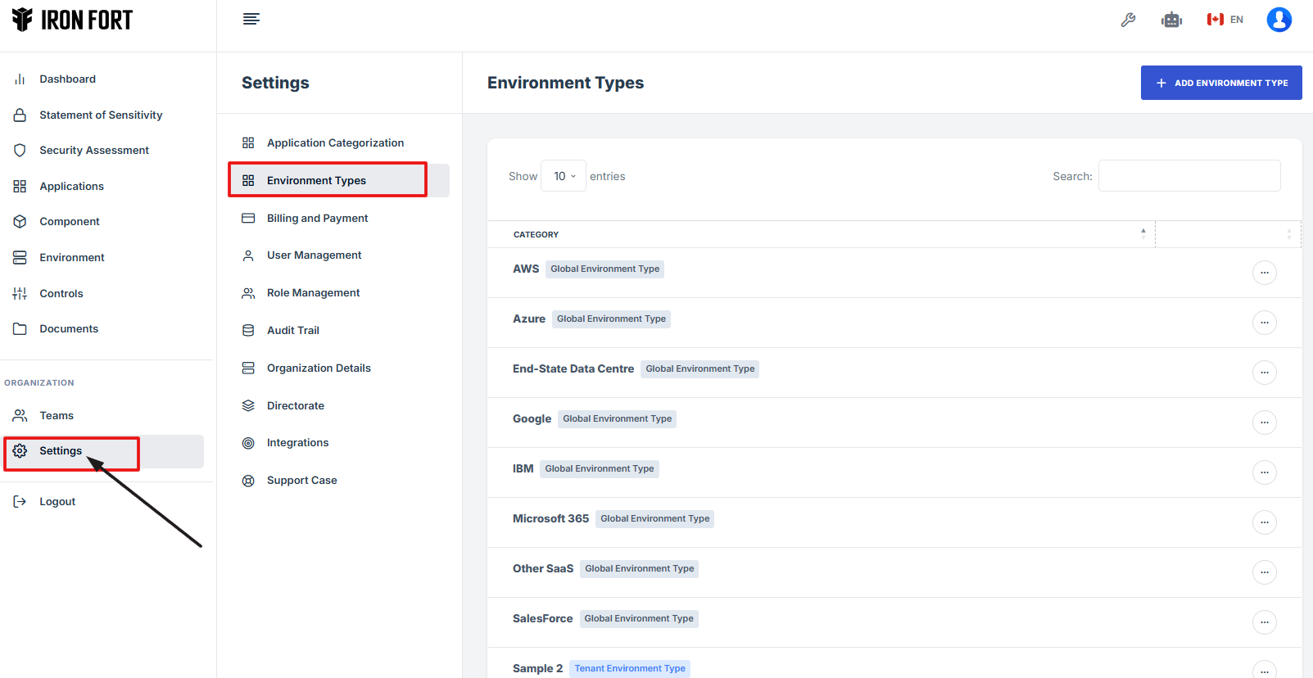This screenshot has height=678, width=1313.
Task: Click the hamburger menu collapse icon
Action: 251,19
